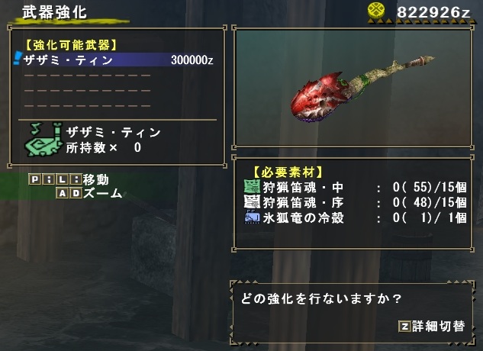The width and height of the screenshot is (483, 351).
Task: Click the P key movement icon
Action: point(35,179)
